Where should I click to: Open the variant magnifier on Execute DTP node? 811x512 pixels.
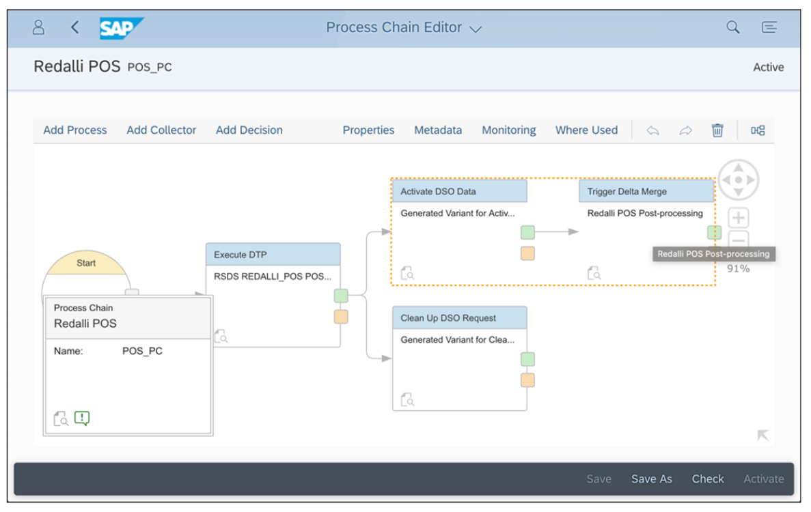click(x=223, y=336)
